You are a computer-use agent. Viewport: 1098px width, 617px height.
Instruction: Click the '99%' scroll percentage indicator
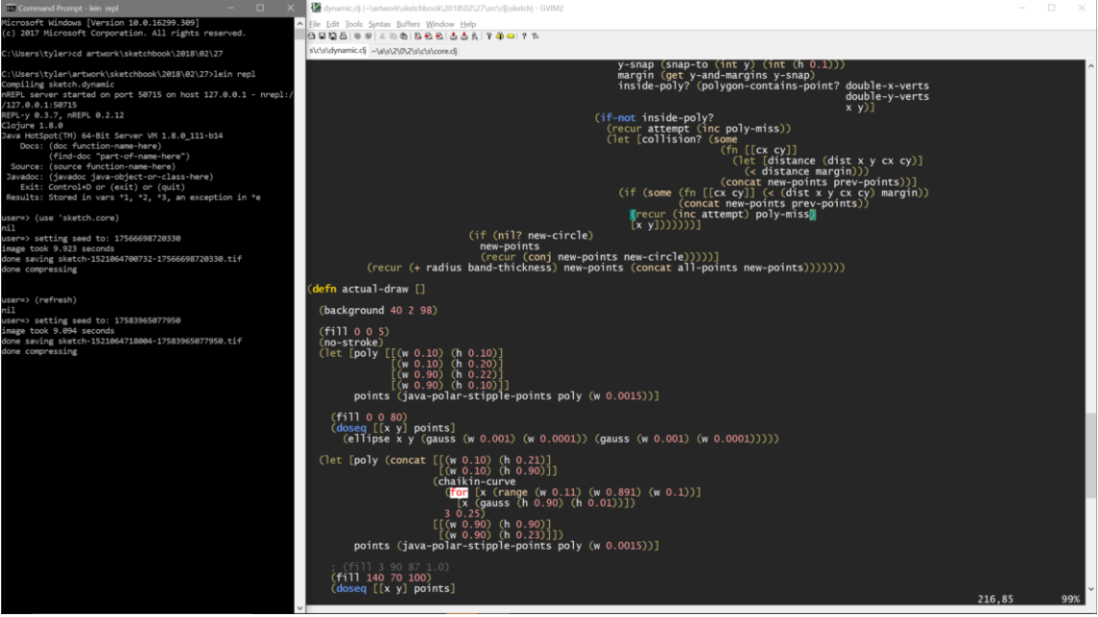1071,600
